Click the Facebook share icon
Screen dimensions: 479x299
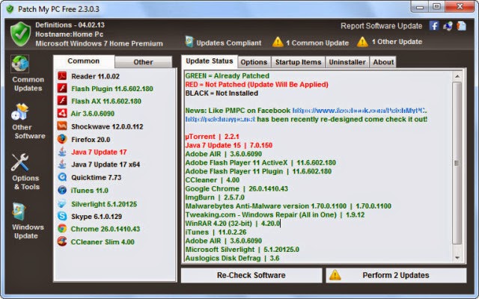(x=434, y=25)
